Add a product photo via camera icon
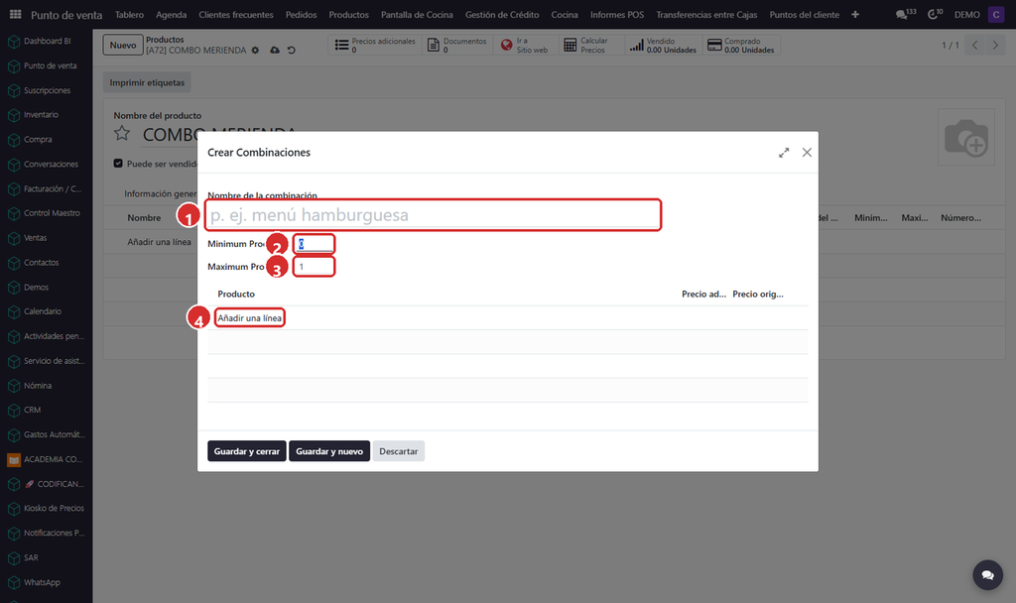Screen dimensions: 1016x603 coord(966,137)
